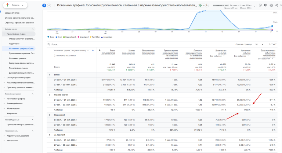Open Все события dropdown under Количество событий
282x153 pixels.
point(217,56)
